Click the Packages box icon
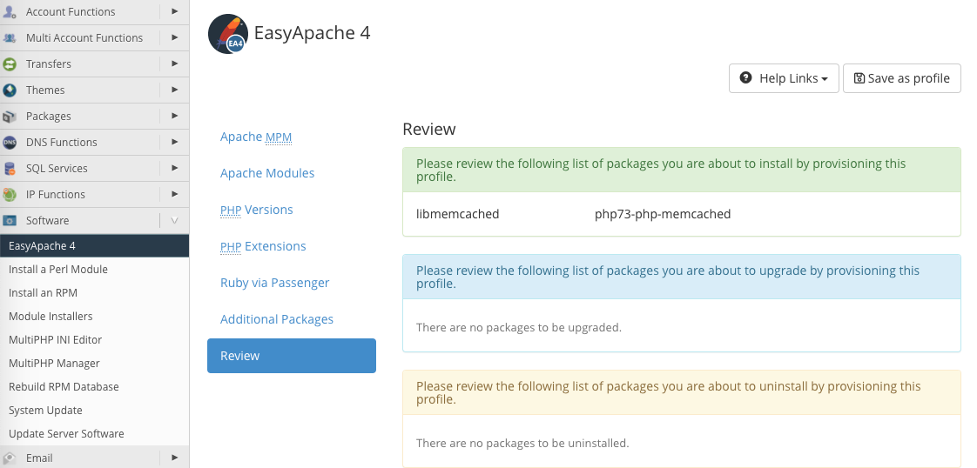The image size is (977, 468). (x=10, y=116)
